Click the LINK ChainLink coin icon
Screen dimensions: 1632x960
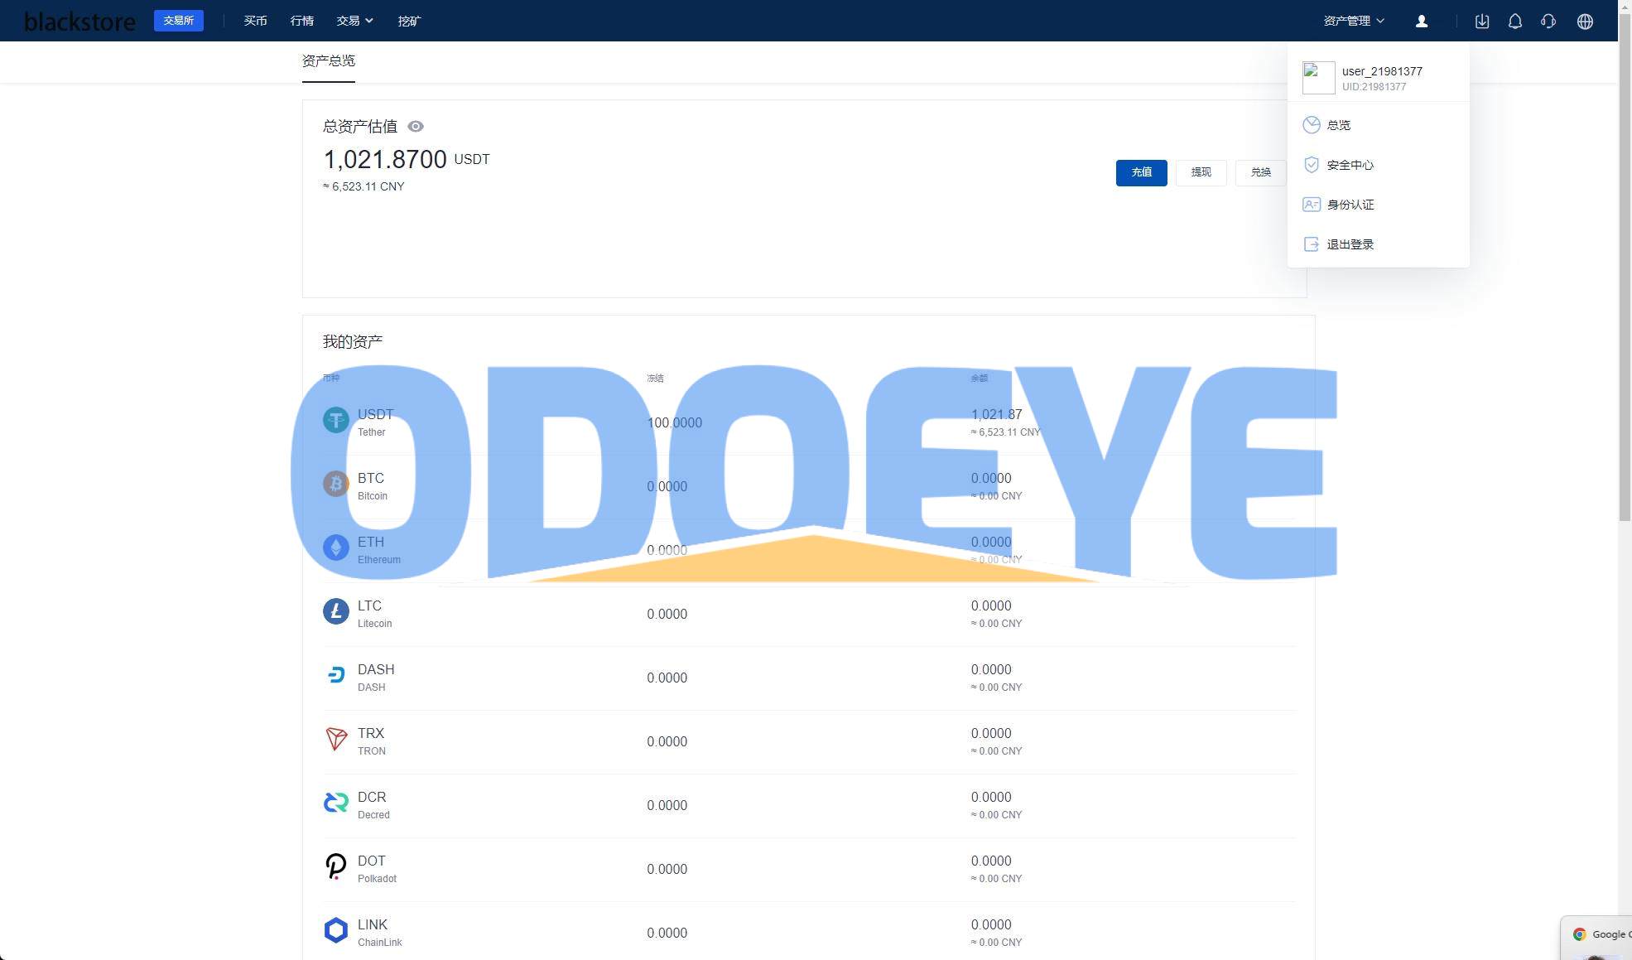click(335, 930)
